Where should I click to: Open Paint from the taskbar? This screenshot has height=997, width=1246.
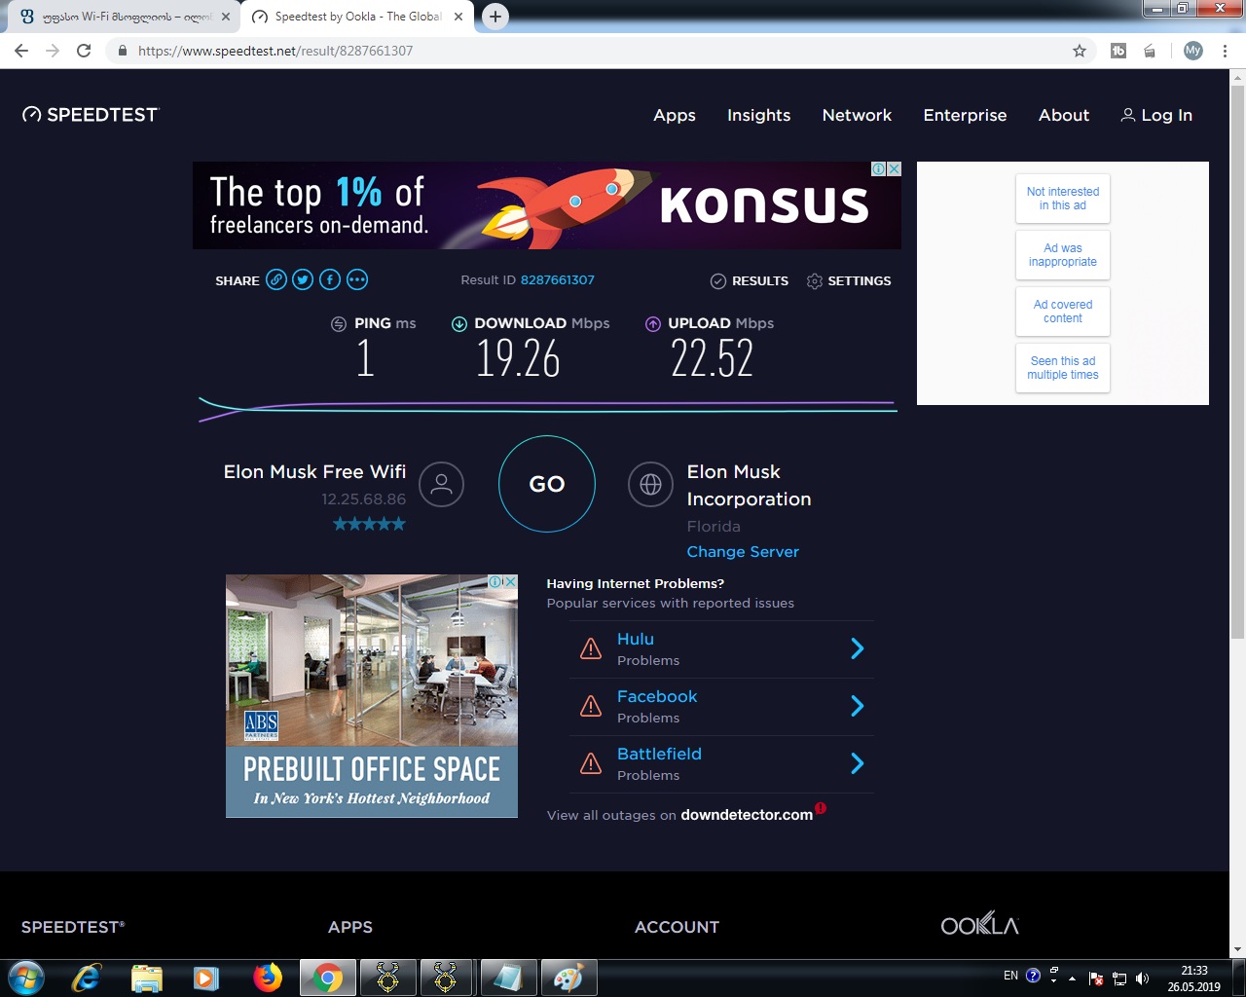[x=568, y=978]
